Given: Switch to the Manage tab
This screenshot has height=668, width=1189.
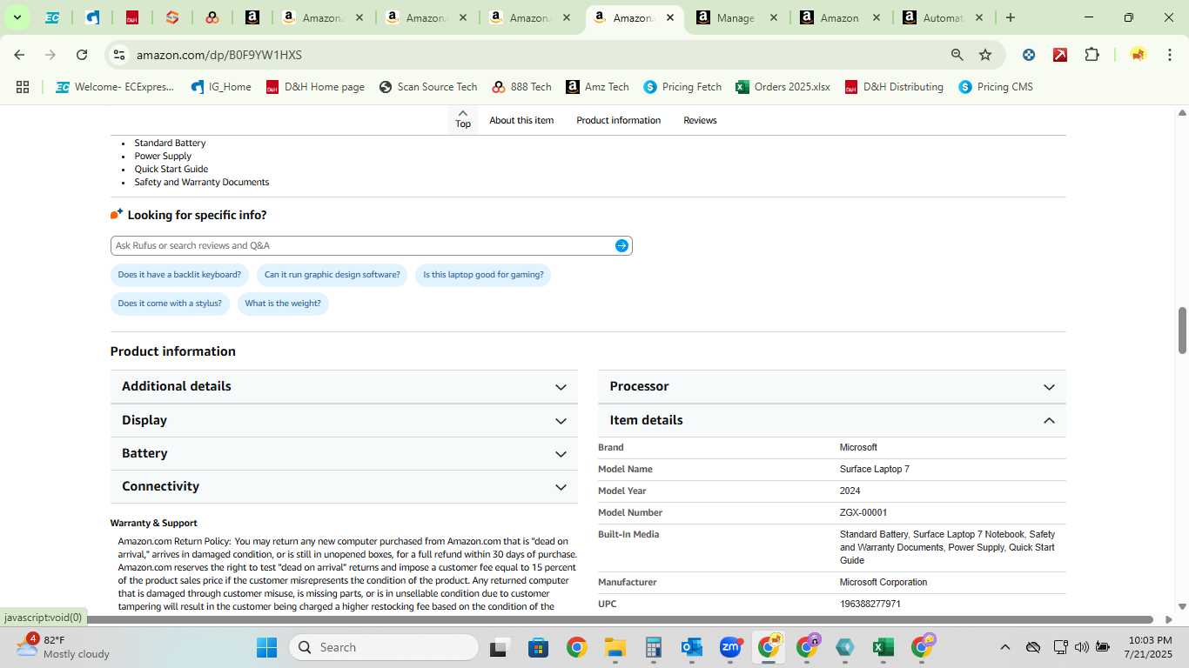Looking at the screenshot, I should pos(736,17).
